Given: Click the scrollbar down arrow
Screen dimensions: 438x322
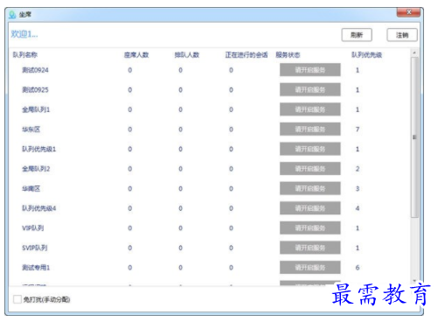Looking at the screenshot, I should pos(414,281).
